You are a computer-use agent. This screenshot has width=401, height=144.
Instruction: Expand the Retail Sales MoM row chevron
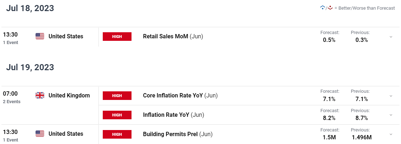pos(391,37)
